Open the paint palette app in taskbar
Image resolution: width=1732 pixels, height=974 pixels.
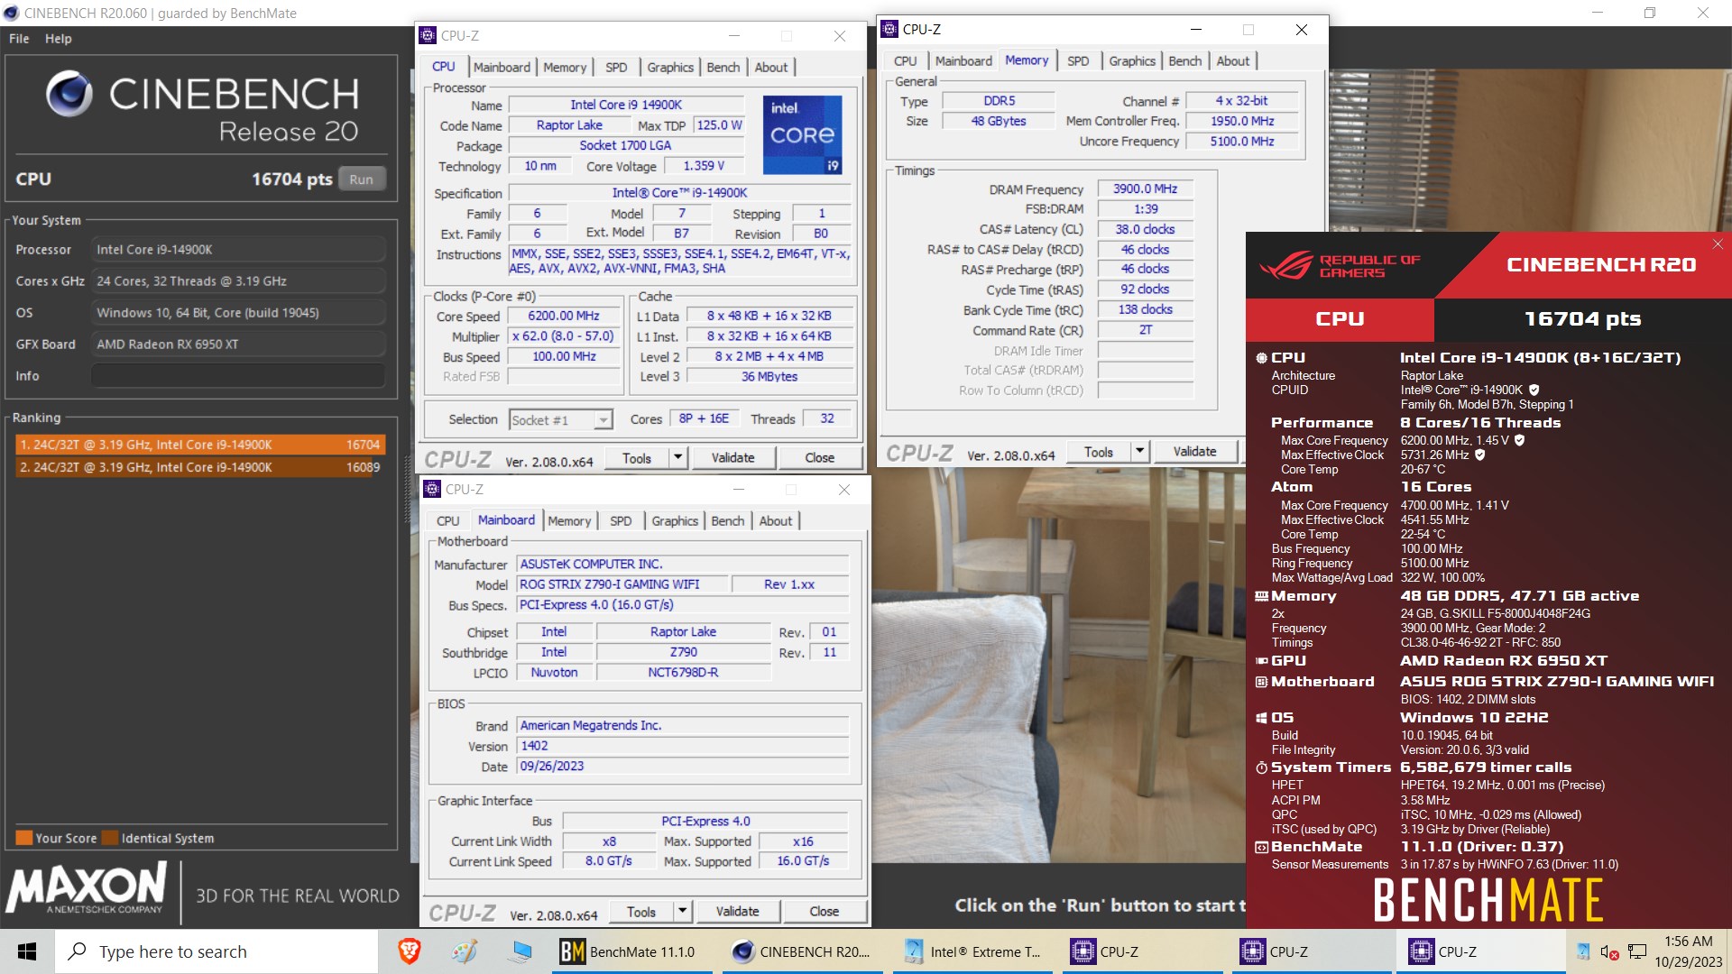pos(465,951)
